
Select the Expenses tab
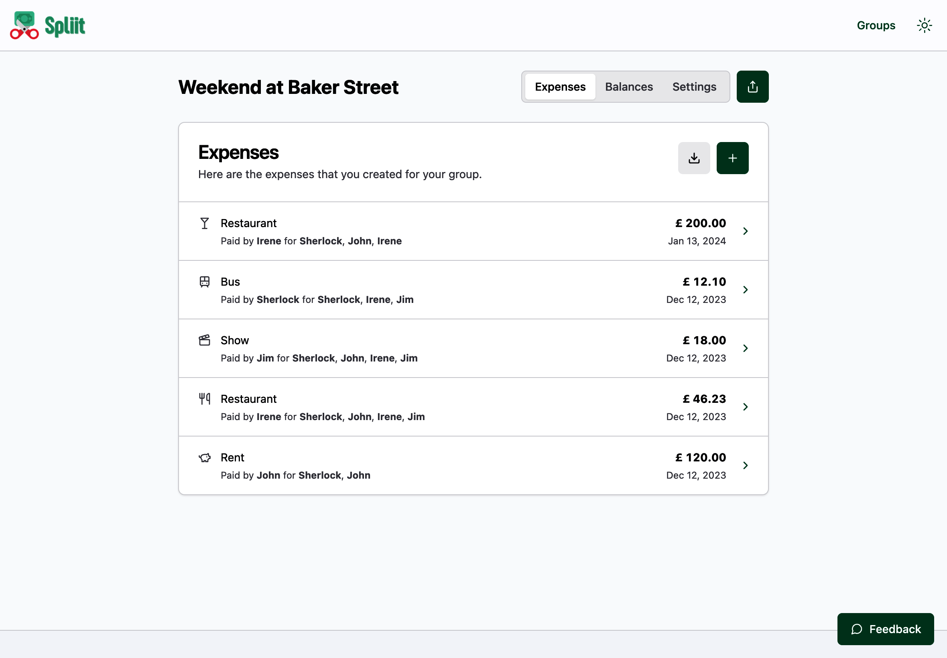click(x=560, y=87)
